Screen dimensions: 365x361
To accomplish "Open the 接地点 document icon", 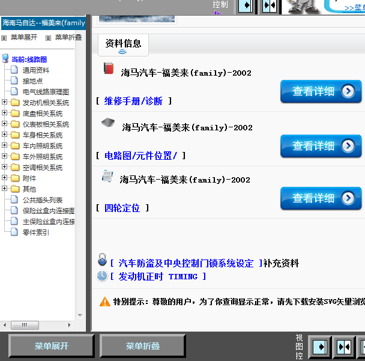I will tap(14, 80).
